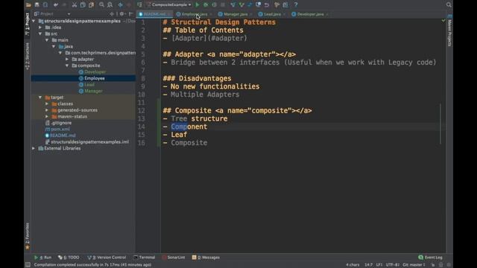Click the Back navigation arrow icon
The width and height of the screenshot is (477, 268).
pos(121,5)
